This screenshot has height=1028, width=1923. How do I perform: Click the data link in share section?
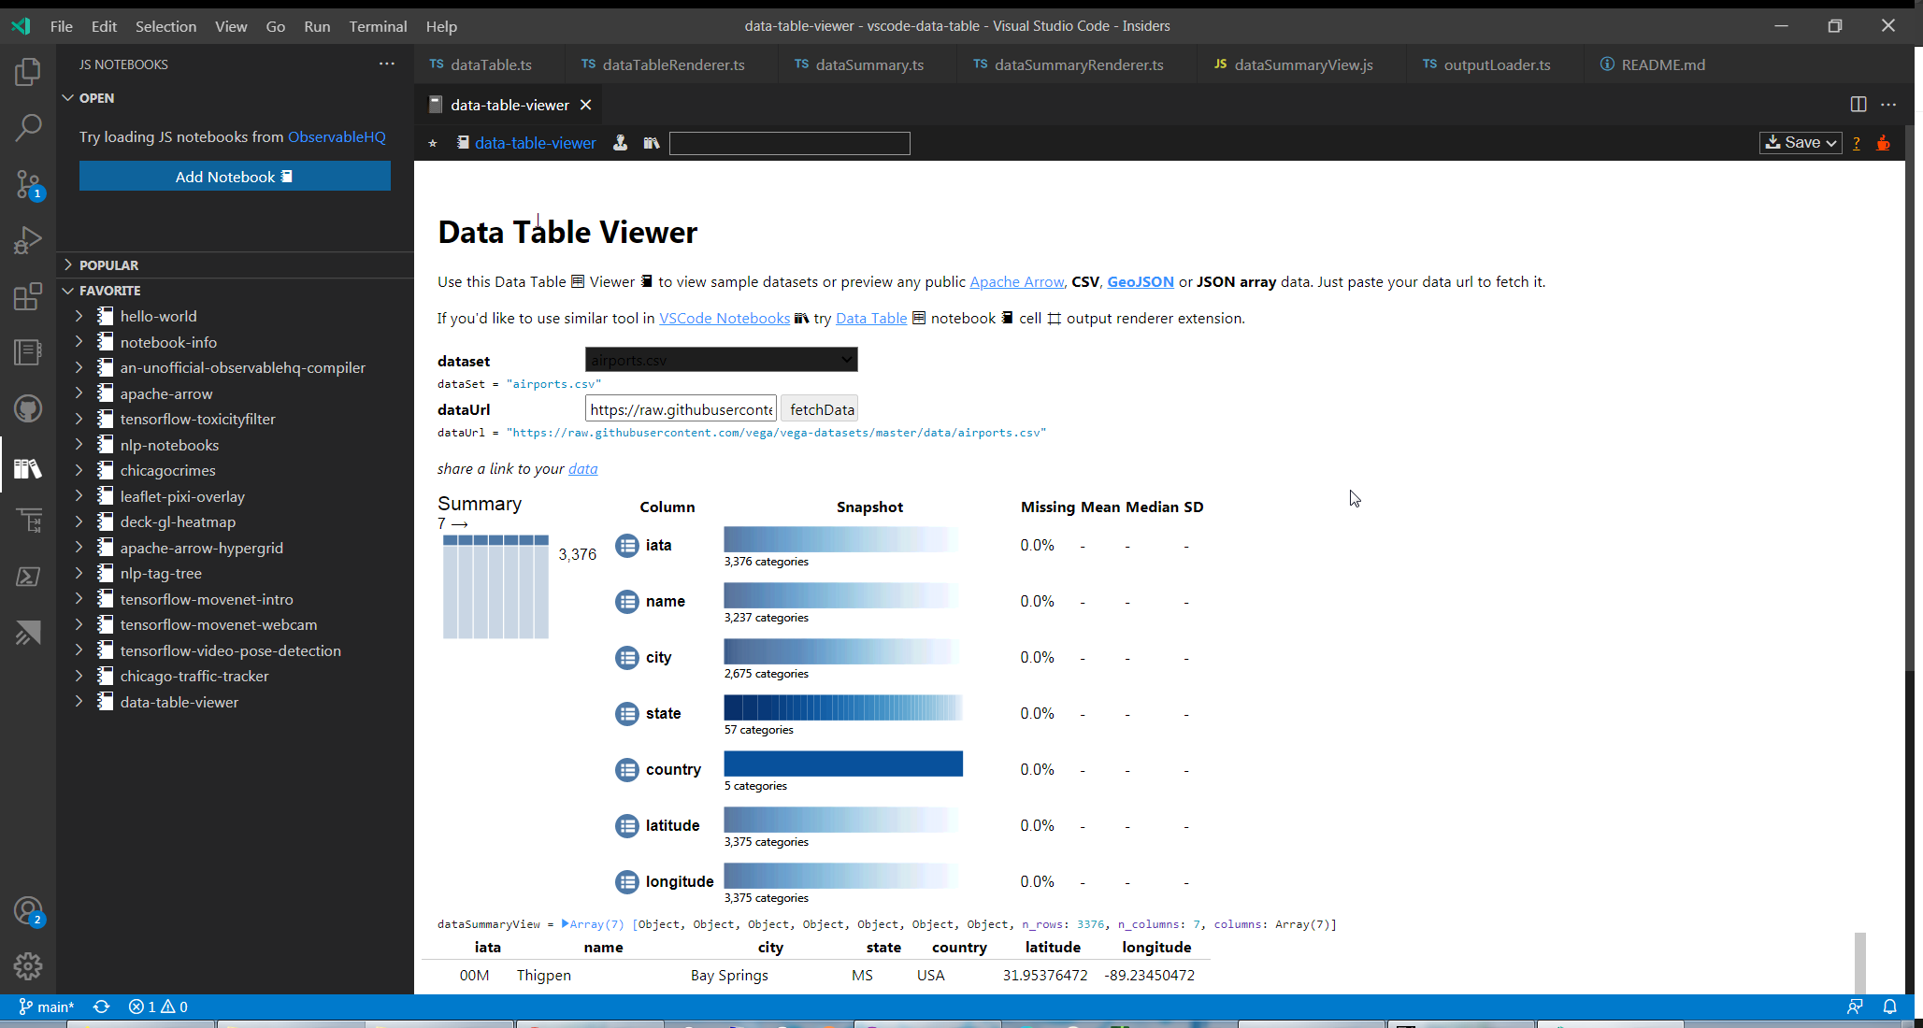pos(582,469)
